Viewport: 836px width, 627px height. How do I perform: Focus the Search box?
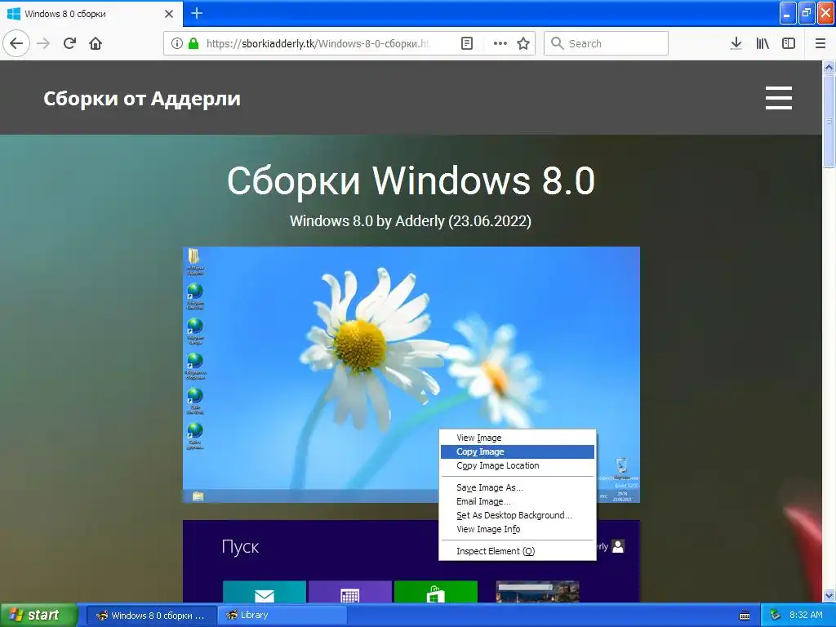coord(607,43)
